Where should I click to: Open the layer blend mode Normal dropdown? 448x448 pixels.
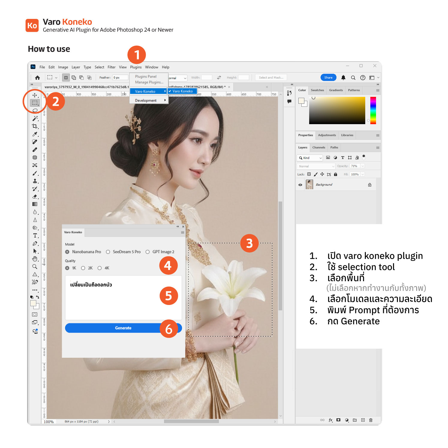tap(316, 166)
